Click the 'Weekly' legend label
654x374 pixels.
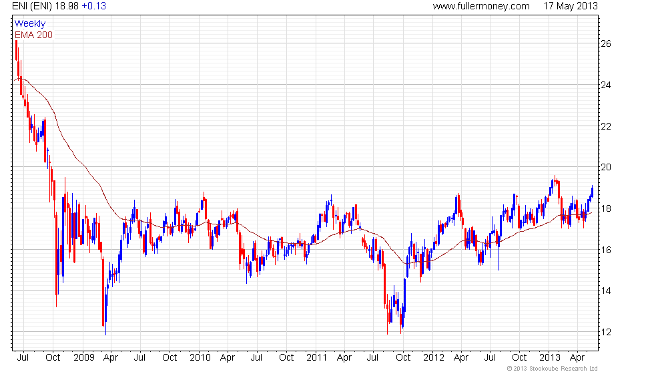pyautogui.click(x=30, y=24)
